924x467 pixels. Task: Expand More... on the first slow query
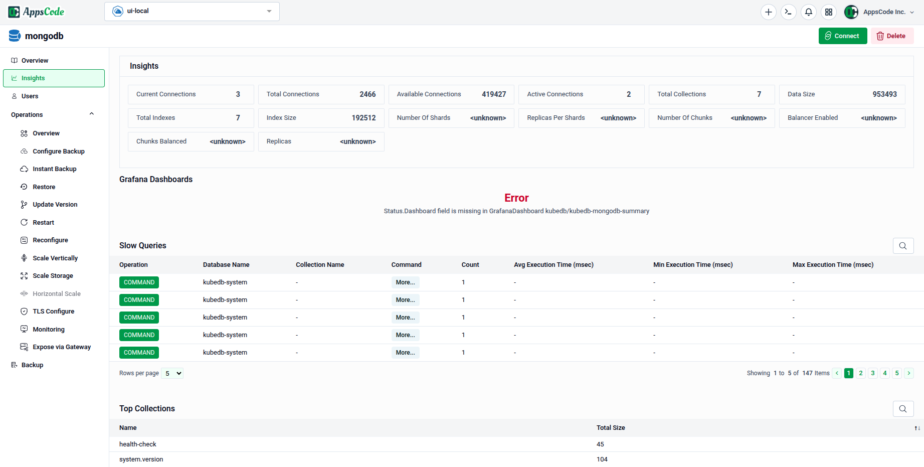405,282
